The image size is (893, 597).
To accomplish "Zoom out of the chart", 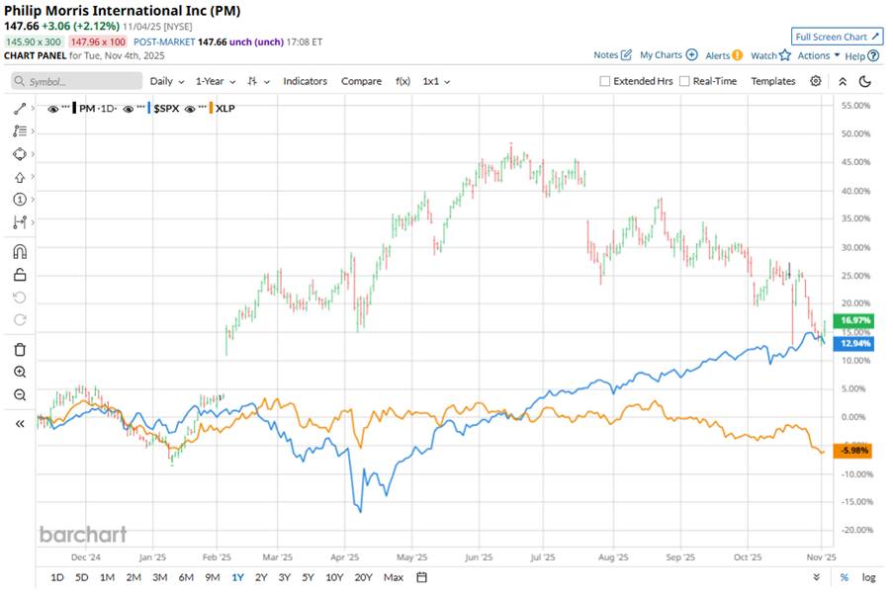I will point(19,395).
